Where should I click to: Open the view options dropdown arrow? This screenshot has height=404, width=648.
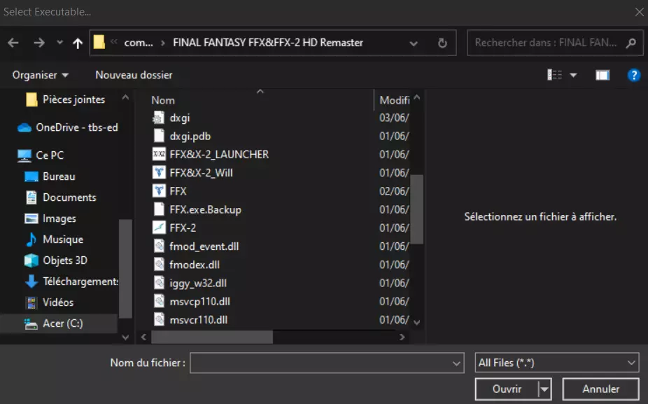click(573, 75)
